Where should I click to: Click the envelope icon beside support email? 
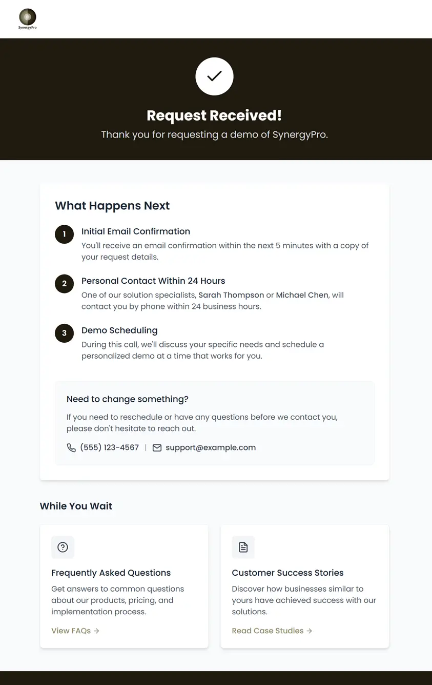157,448
